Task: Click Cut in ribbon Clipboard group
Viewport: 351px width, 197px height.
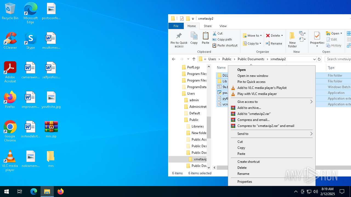Action: [x=217, y=33]
